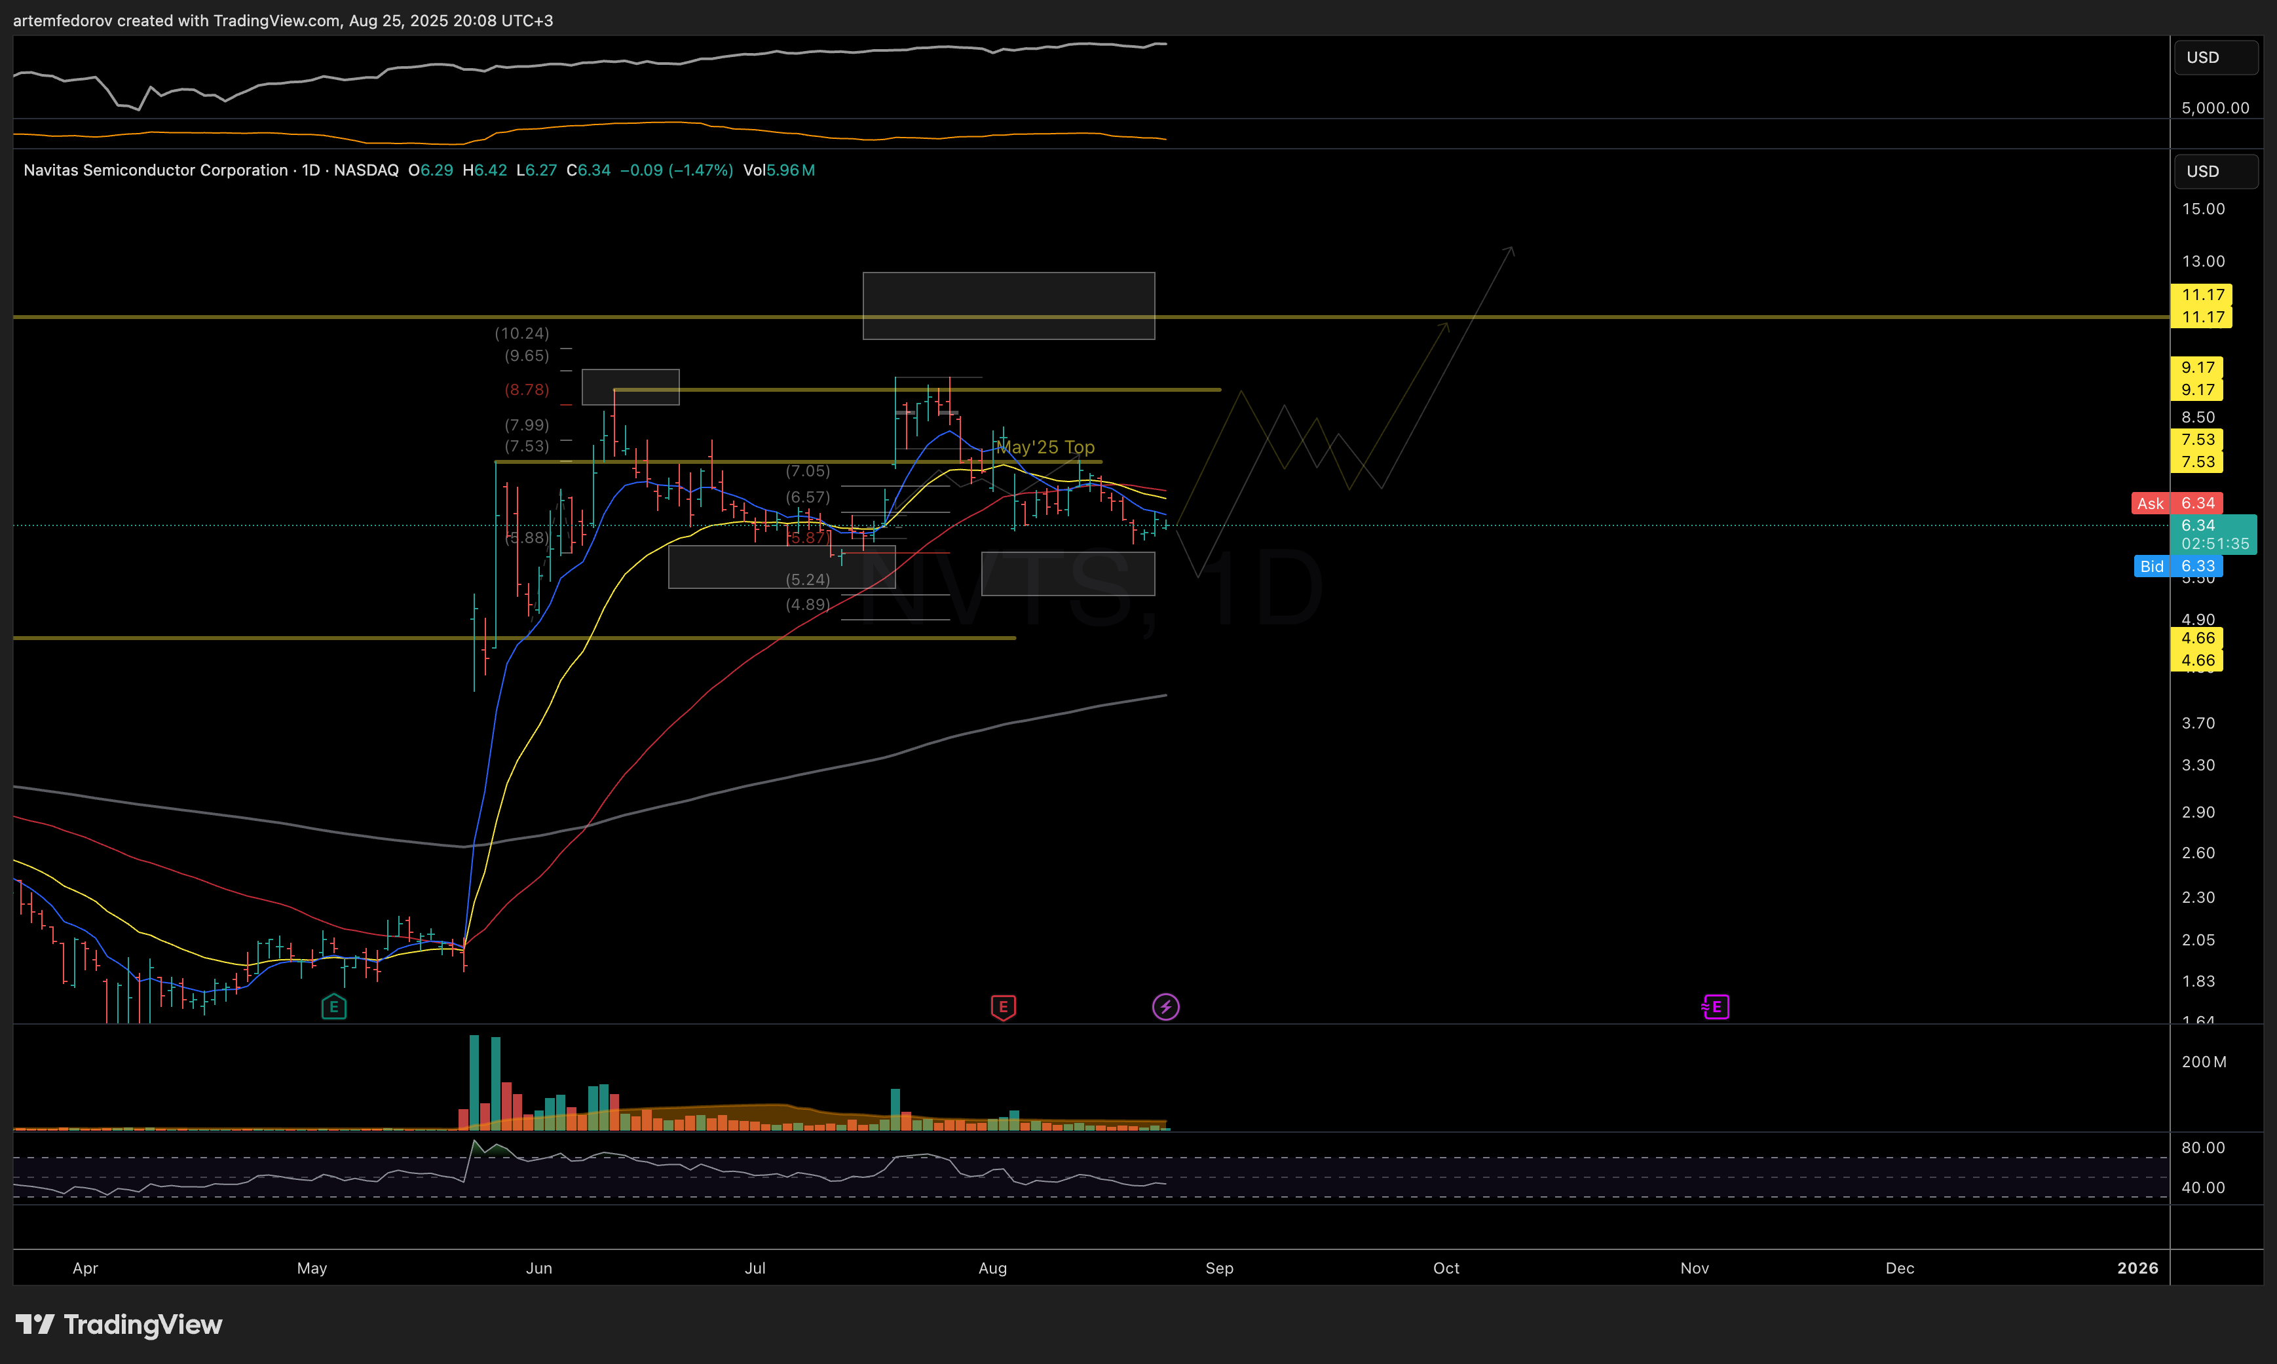Screen dimensions: 2277x1364
Task: Click the May'25 Top annotation text
Action: (1045, 447)
